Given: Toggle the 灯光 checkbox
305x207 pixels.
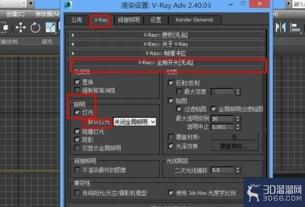Looking at the screenshot, I should pos(77,112).
